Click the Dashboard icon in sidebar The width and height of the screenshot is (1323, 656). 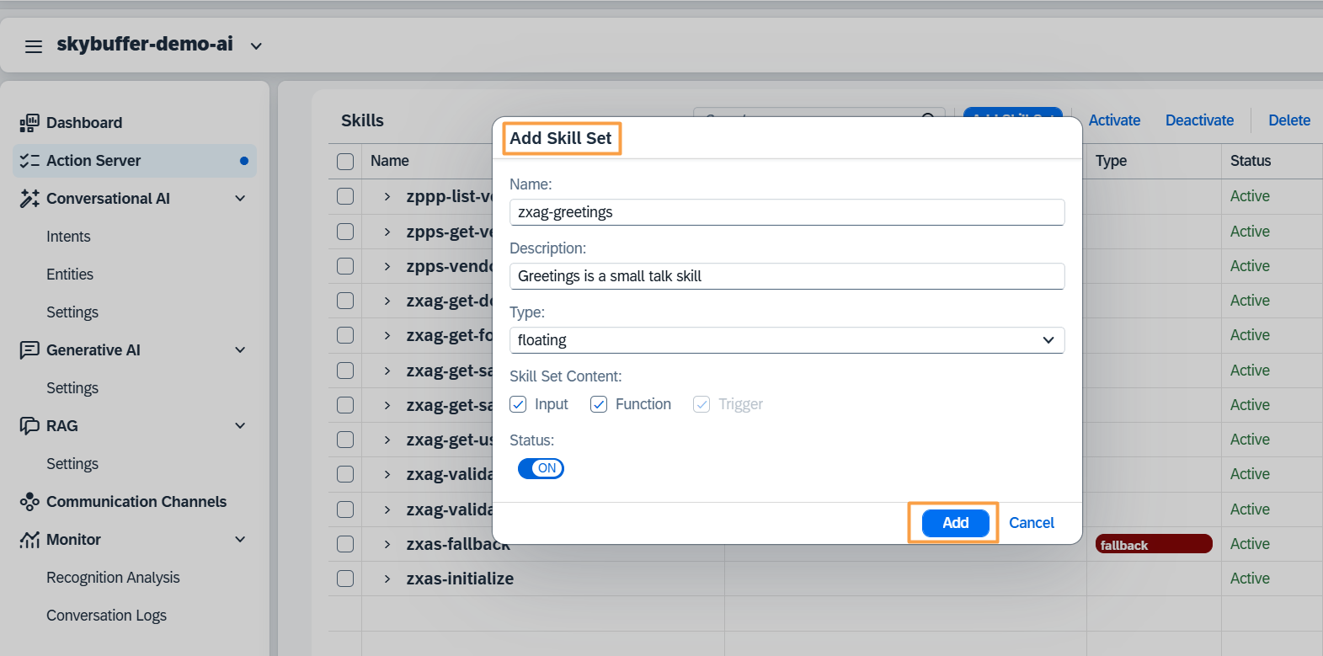click(x=29, y=123)
